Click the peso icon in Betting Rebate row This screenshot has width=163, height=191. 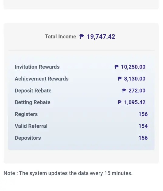pyautogui.click(x=120, y=102)
